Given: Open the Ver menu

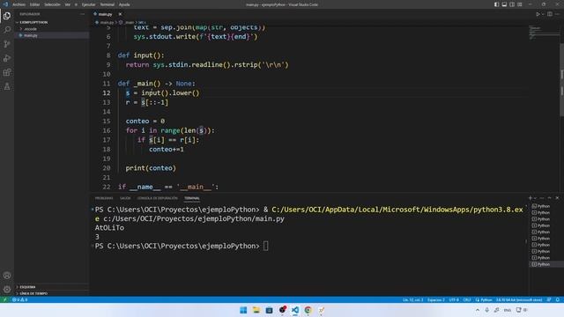Looking at the screenshot, I should coord(68,4).
